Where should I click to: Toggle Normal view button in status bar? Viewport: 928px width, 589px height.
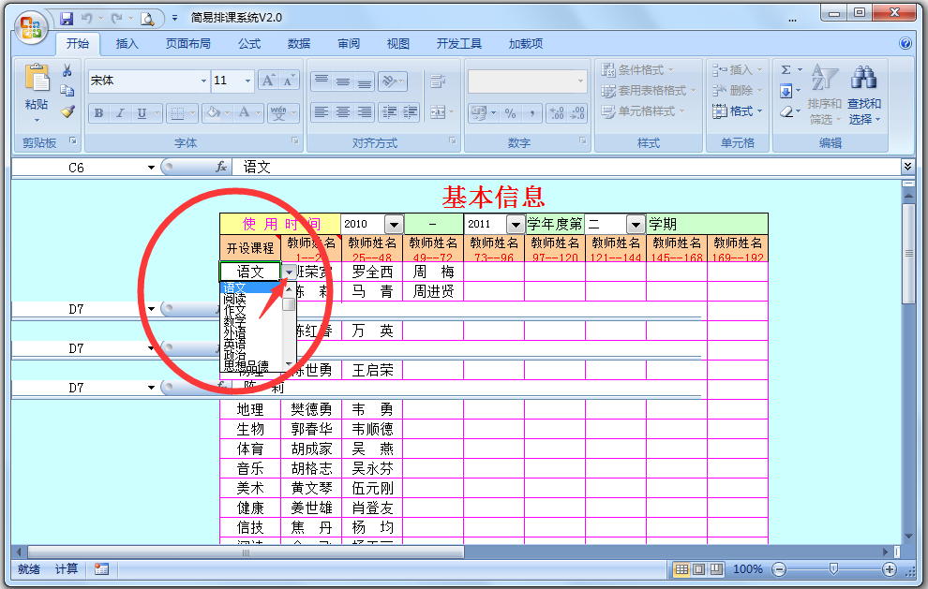pos(681,568)
